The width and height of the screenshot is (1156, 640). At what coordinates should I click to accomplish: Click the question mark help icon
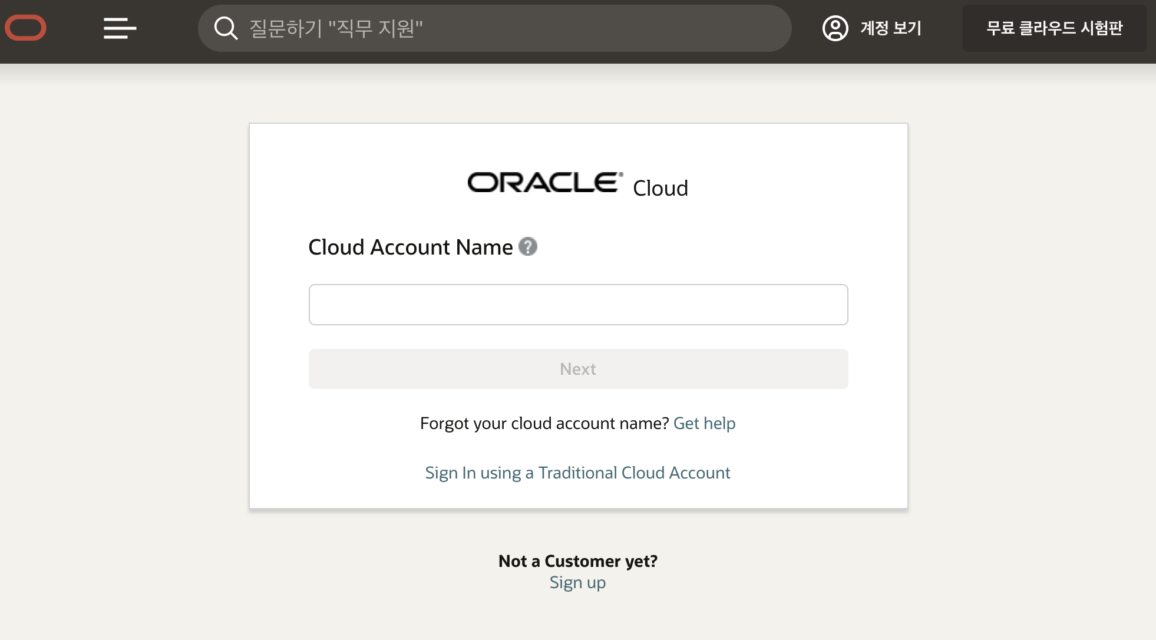[x=528, y=246]
